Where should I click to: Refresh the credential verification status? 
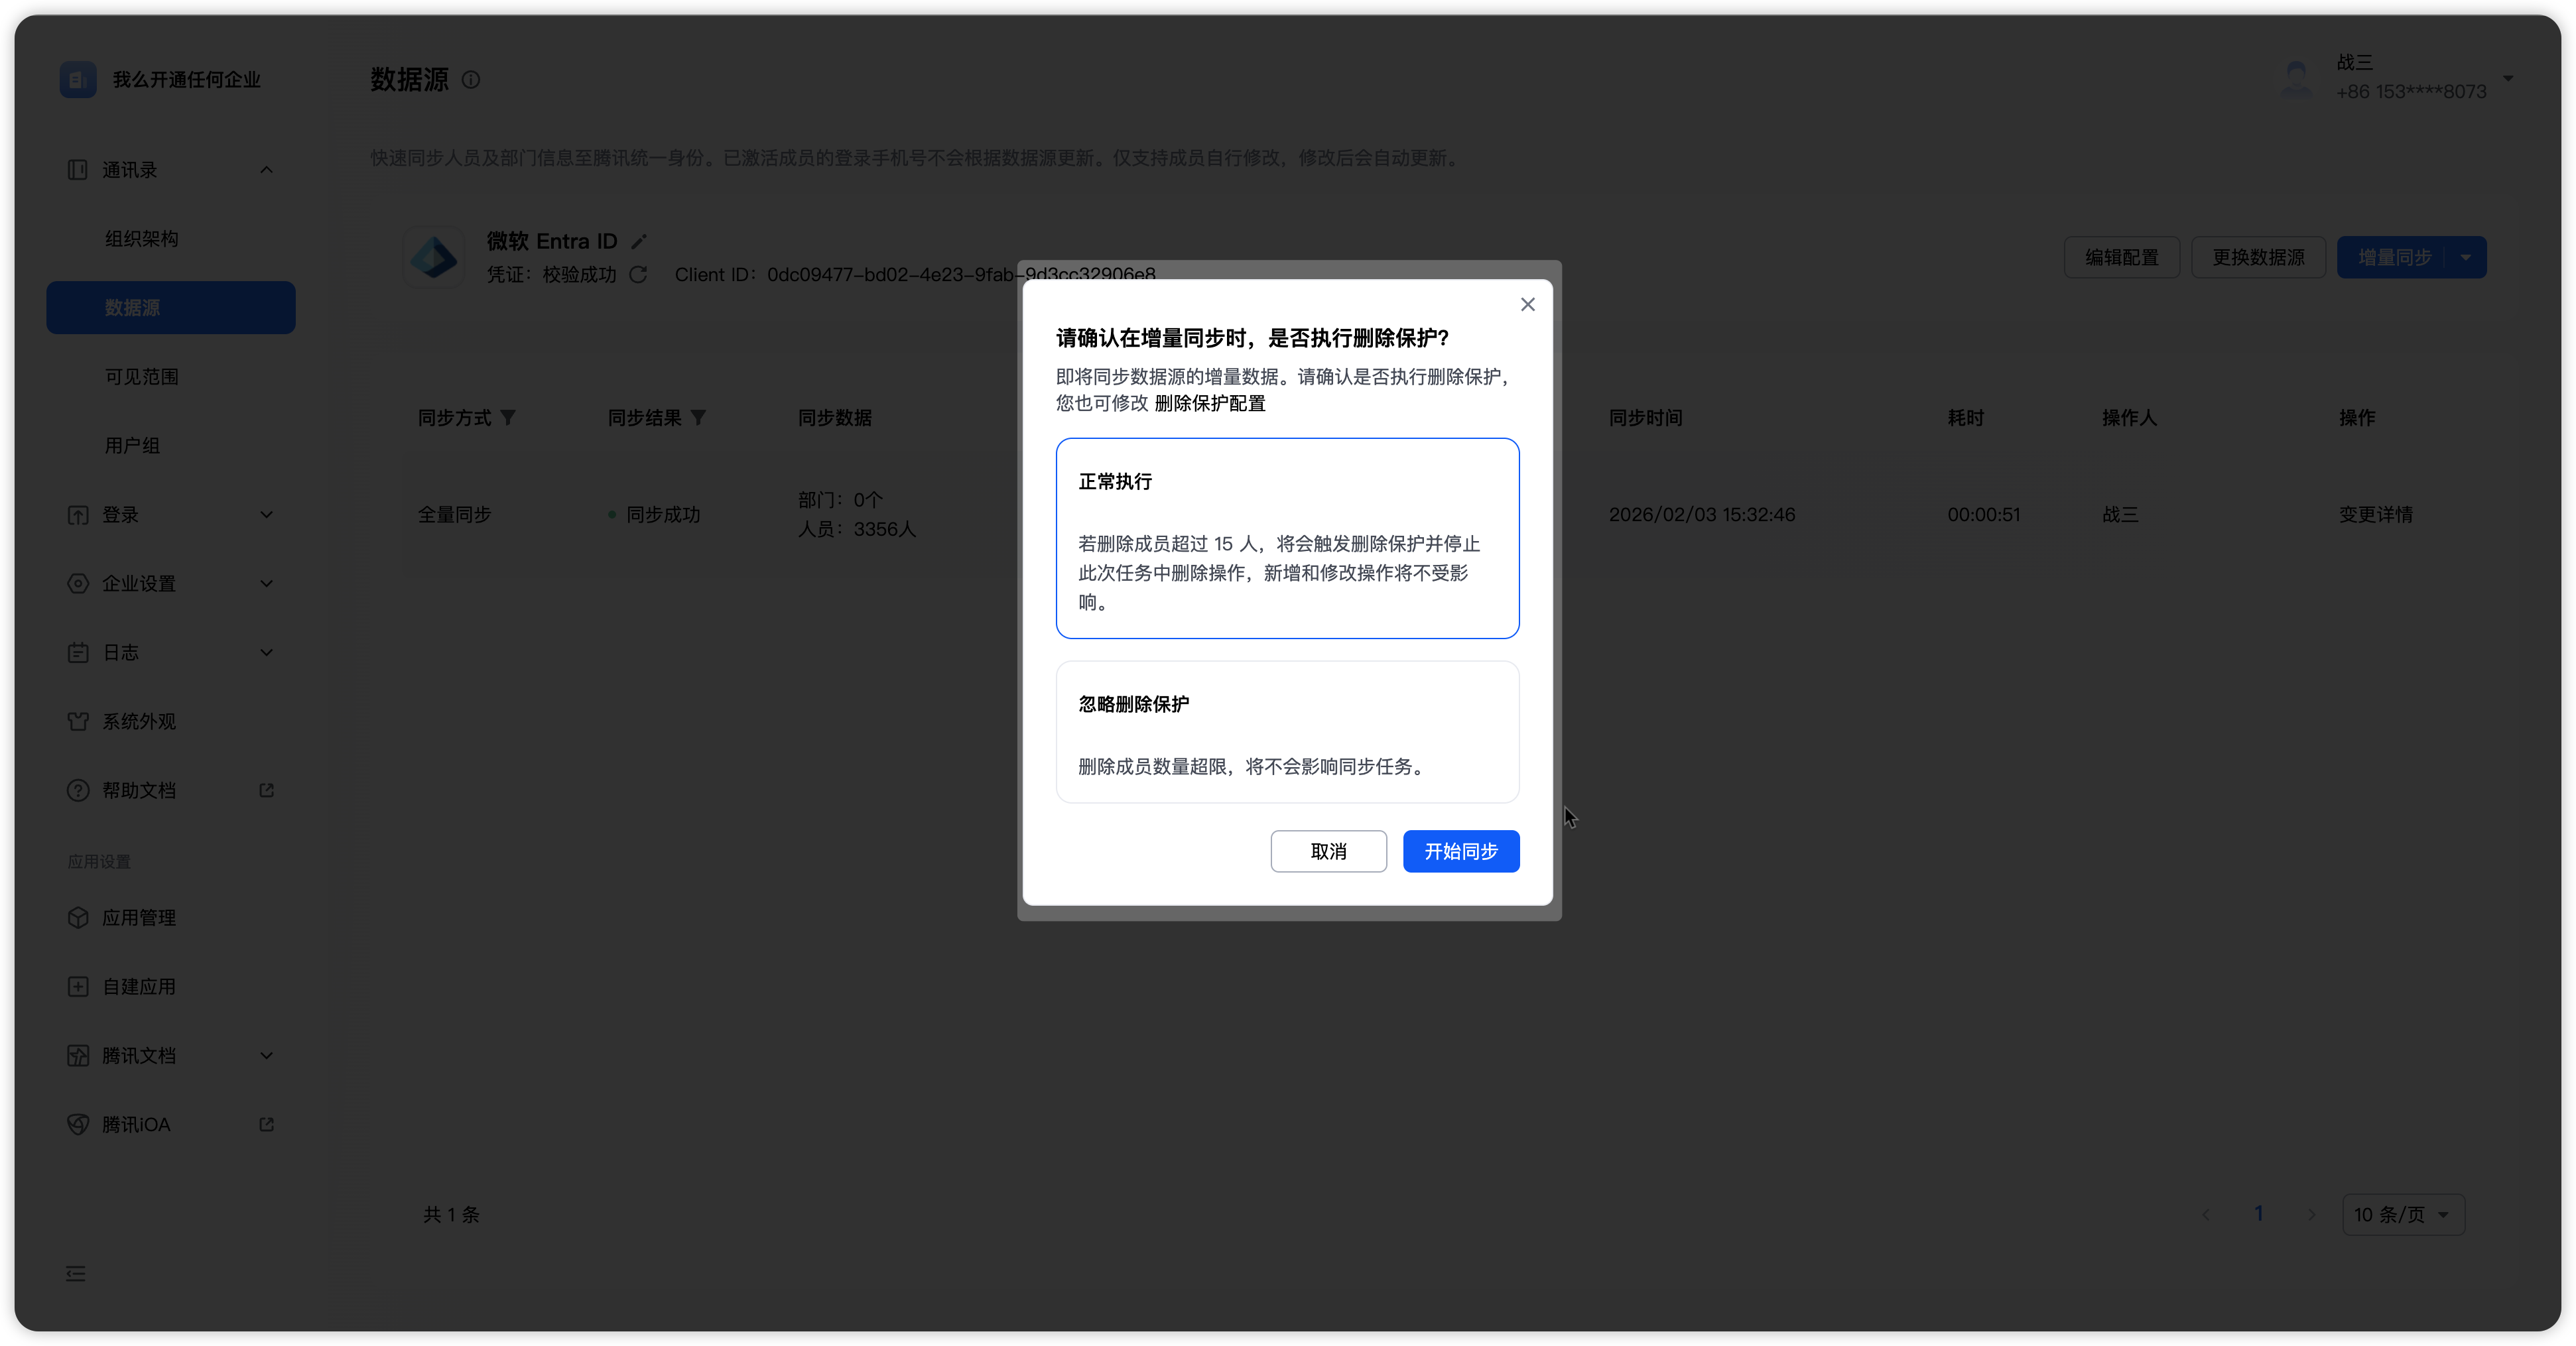638,274
